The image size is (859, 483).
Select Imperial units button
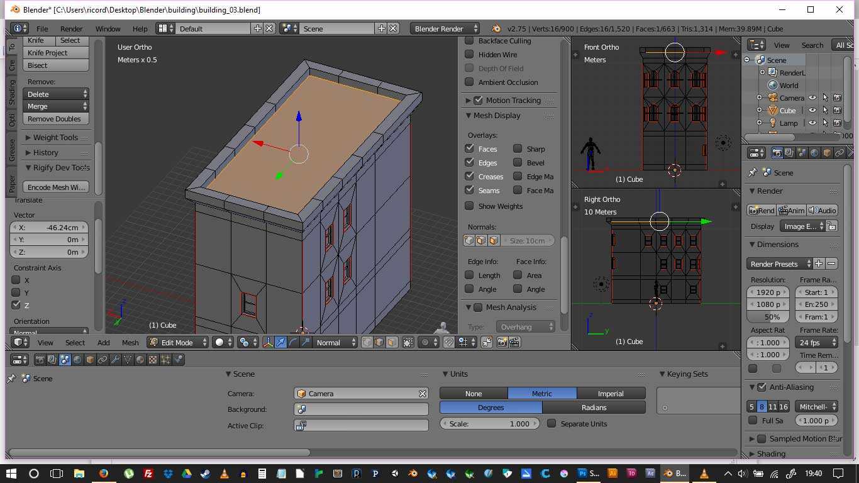611,394
